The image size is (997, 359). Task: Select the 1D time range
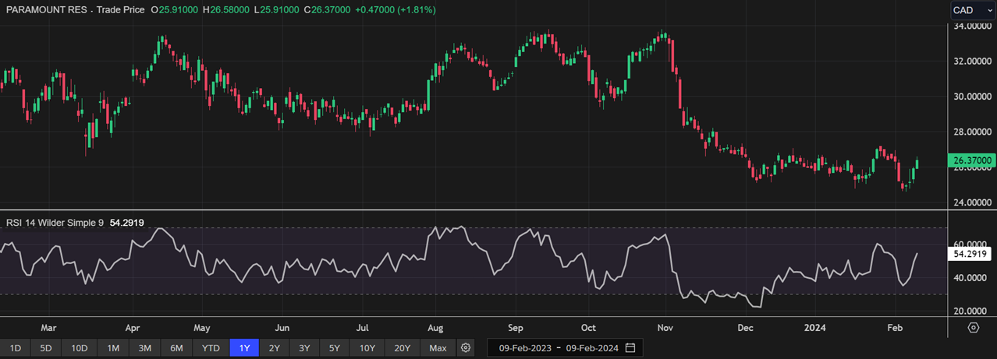click(x=15, y=347)
